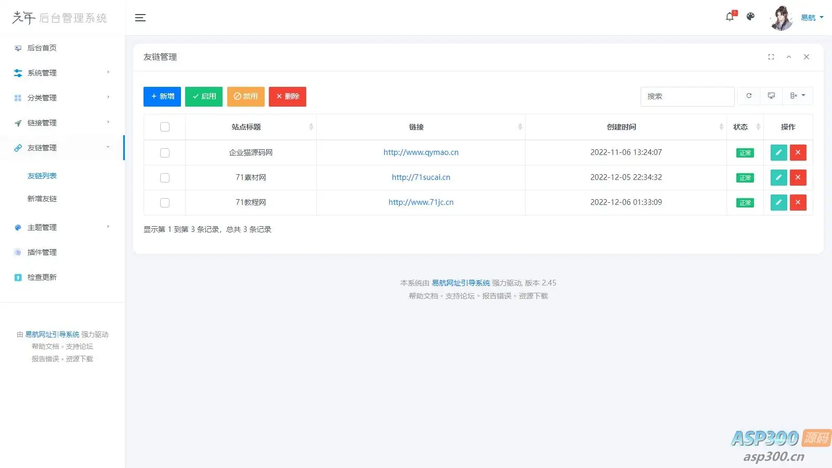Check the select-all checkbox in table header
832x468 pixels.
[x=165, y=127]
